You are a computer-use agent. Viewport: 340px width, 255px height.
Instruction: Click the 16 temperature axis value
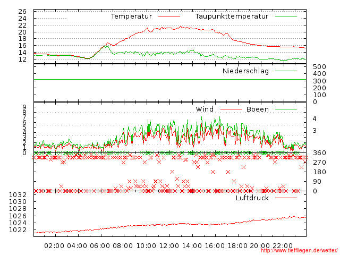click(x=22, y=45)
